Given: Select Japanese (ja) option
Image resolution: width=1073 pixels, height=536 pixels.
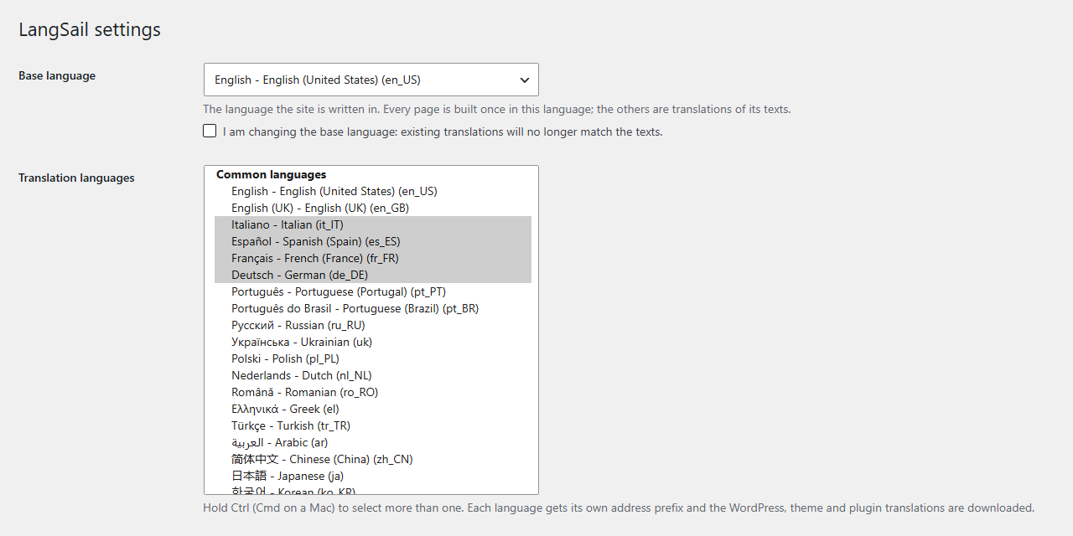Looking at the screenshot, I should (373, 476).
